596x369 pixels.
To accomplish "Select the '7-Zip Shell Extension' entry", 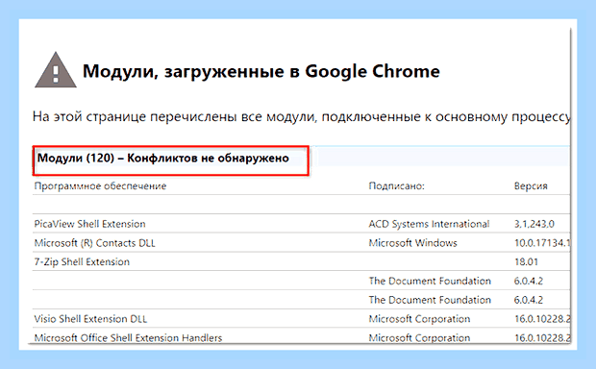I will [x=82, y=261].
